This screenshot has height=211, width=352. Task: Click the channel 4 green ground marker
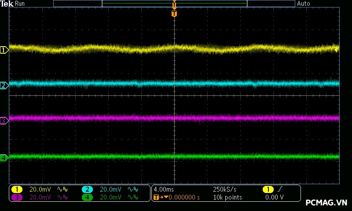coord(4,157)
